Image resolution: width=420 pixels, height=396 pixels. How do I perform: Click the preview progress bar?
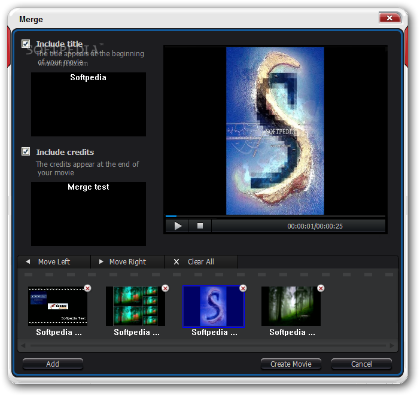coord(275,216)
